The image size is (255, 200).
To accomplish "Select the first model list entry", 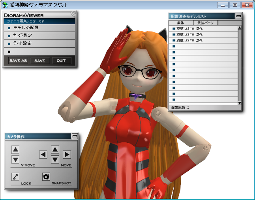I will click(x=203, y=28).
